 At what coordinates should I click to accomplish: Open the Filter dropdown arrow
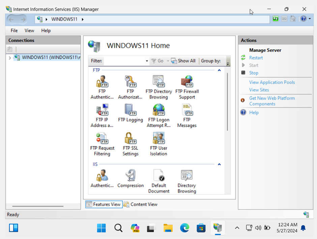click(147, 61)
